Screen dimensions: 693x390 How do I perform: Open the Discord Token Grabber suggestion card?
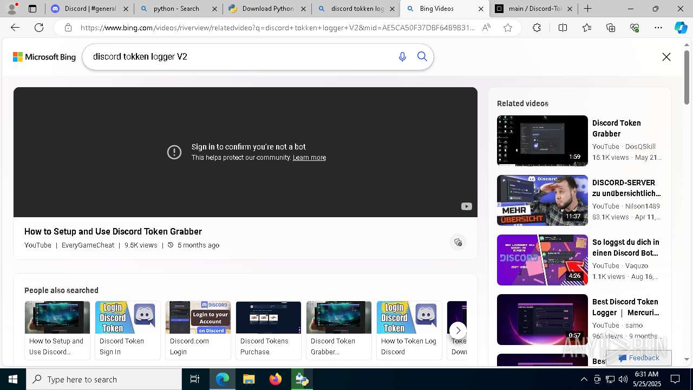(339, 330)
